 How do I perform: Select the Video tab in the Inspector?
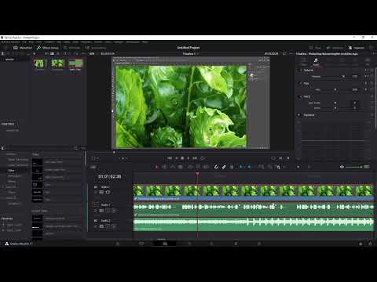[x=304, y=62]
